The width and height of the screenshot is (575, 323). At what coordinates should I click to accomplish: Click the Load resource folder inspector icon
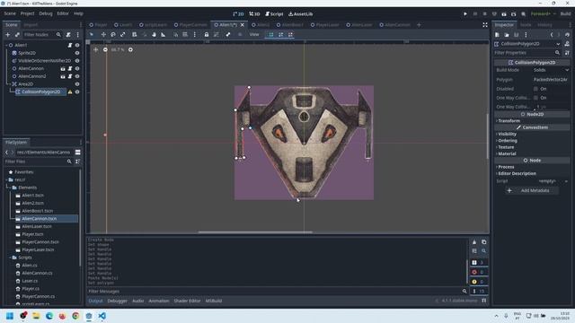coord(507,34)
